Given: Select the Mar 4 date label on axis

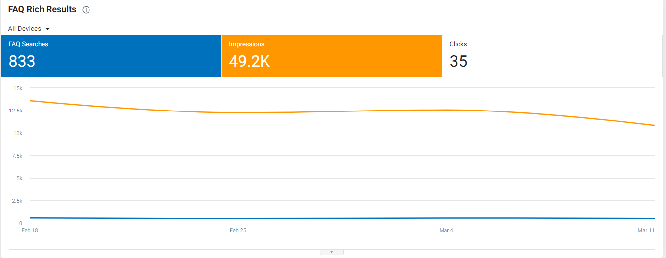Looking at the screenshot, I should click(446, 230).
